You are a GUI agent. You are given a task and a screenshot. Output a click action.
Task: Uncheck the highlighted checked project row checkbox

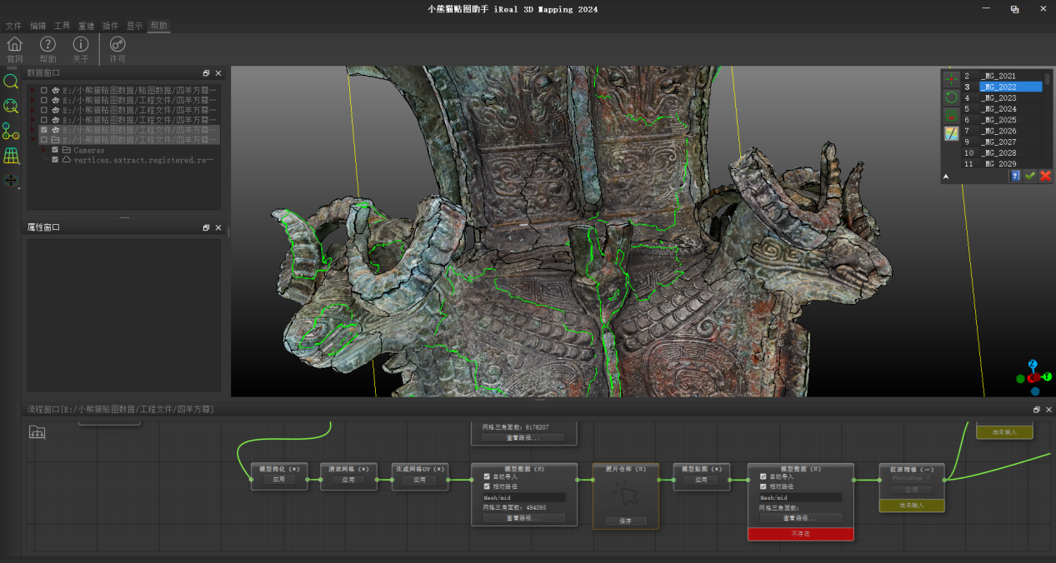tap(44, 130)
